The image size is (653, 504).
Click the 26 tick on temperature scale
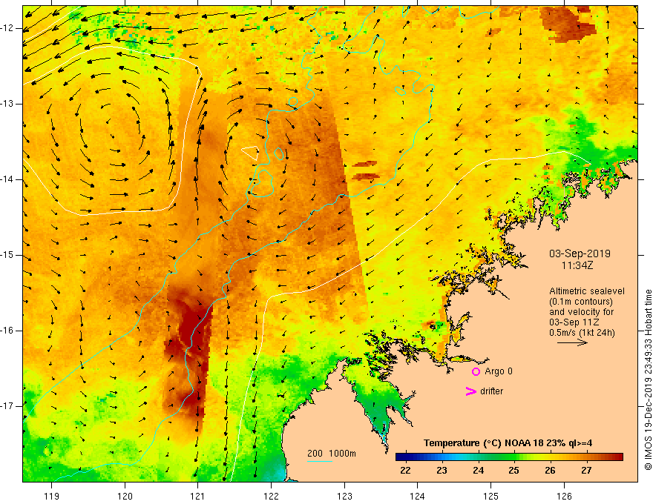550,471
